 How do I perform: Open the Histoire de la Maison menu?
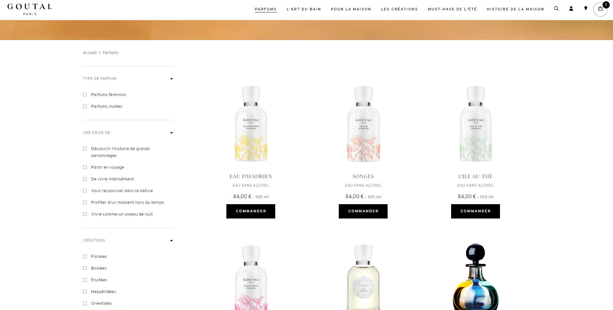click(515, 9)
